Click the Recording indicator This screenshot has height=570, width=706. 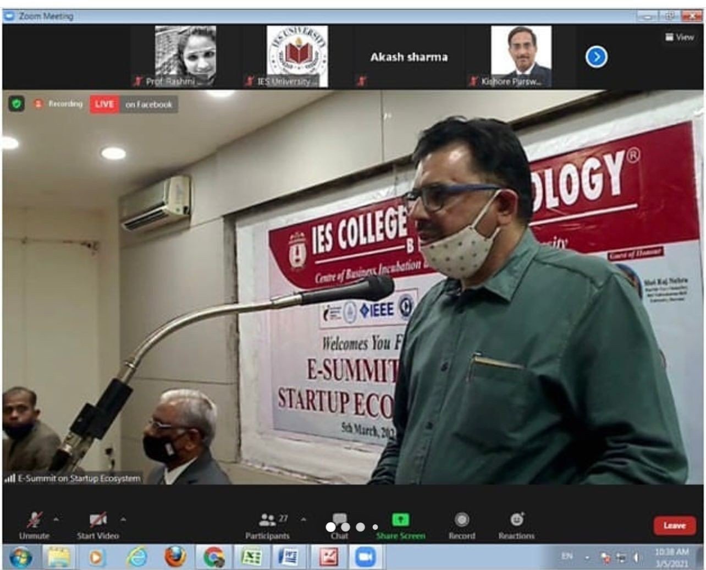(59, 103)
